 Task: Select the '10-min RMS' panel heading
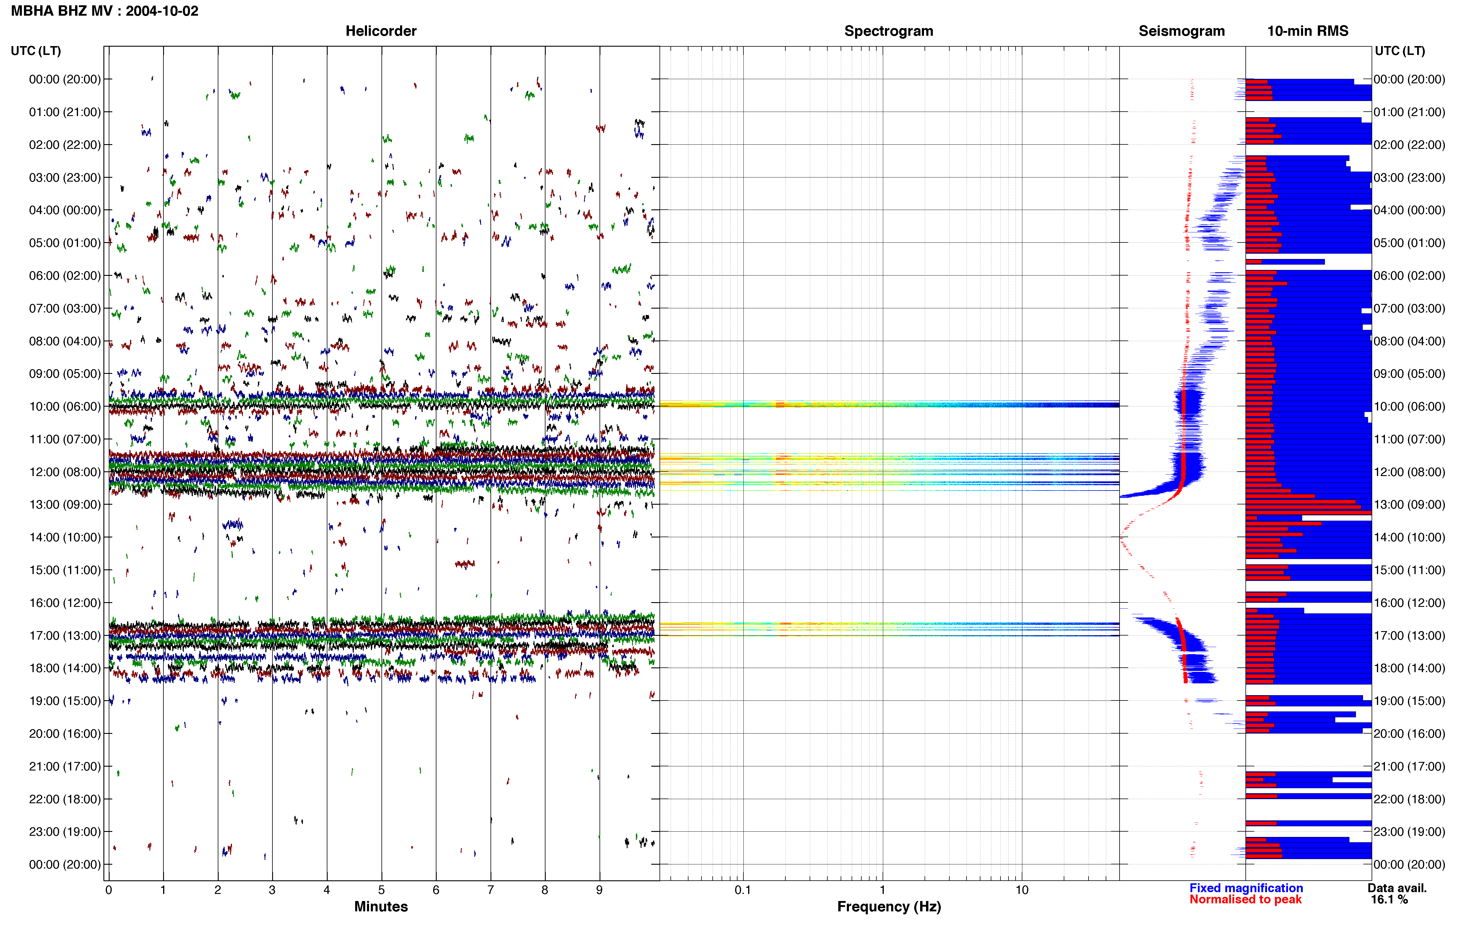[x=1307, y=31]
